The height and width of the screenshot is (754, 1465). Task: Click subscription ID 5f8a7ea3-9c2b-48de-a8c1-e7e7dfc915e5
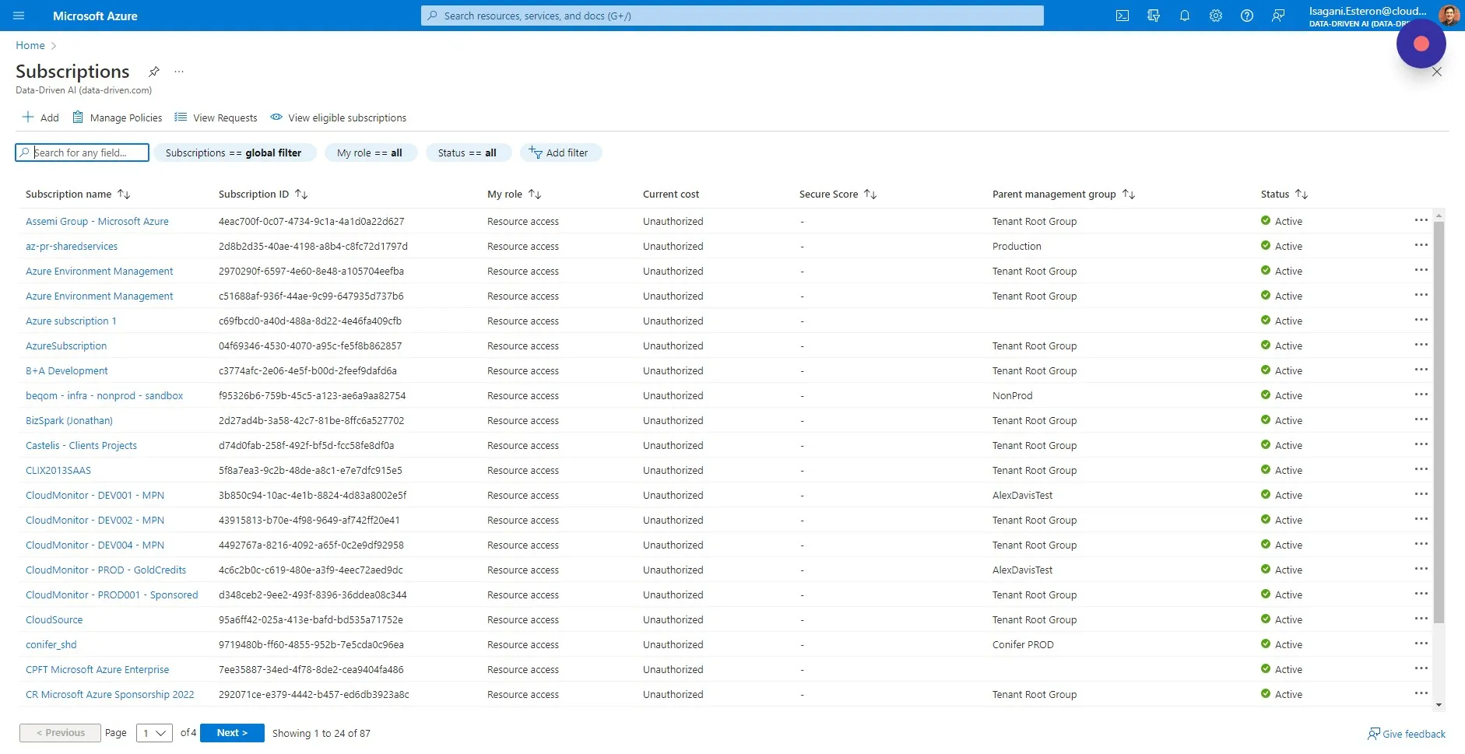(x=311, y=470)
